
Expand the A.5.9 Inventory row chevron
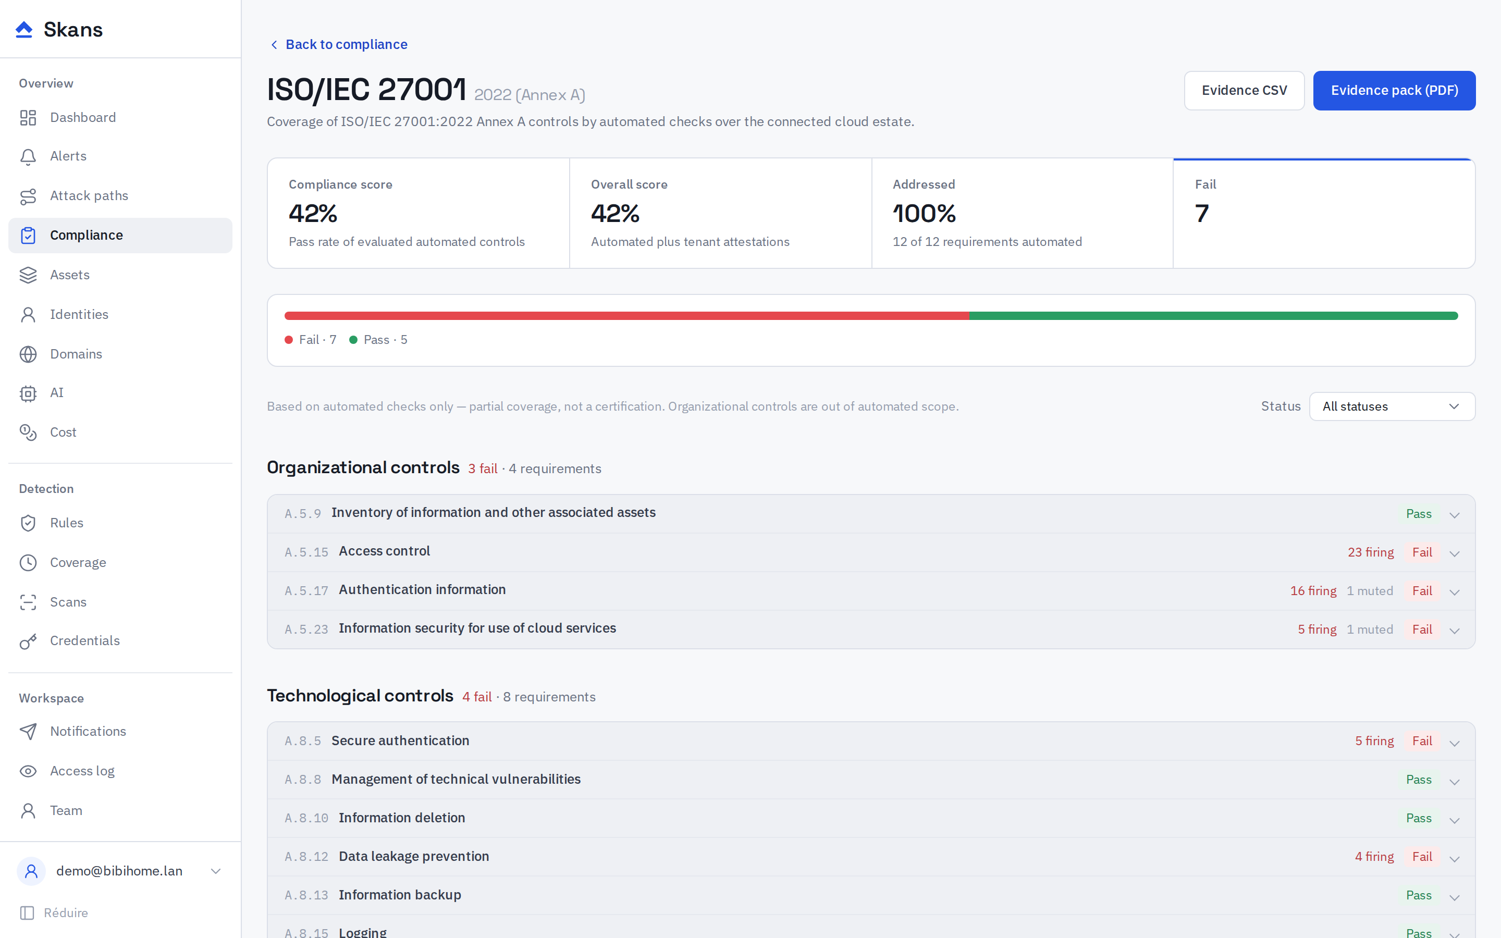pos(1455,515)
